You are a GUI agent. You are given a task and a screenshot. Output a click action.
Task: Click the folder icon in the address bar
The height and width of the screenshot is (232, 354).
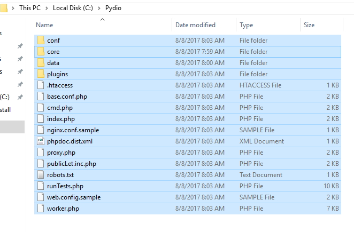pyautogui.click(x=4, y=8)
